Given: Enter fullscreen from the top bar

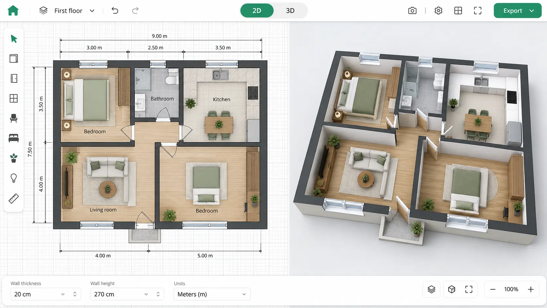Looking at the screenshot, I should pos(478,10).
